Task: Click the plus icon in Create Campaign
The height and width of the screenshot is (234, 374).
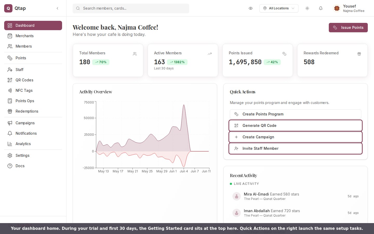Action: click(236, 137)
